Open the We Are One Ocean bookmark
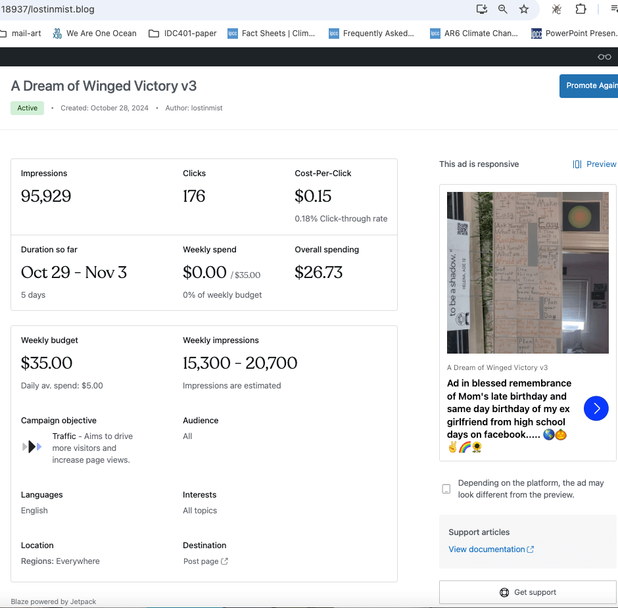This screenshot has width=618, height=608. click(x=94, y=34)
